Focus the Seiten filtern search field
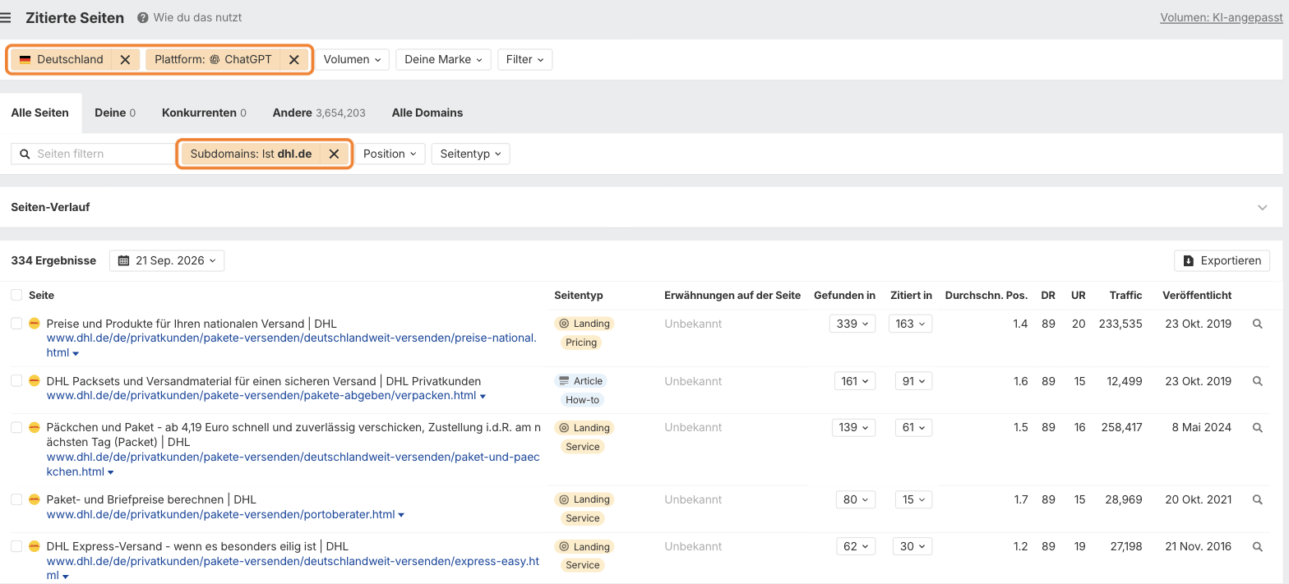 [x=93, y=154]
